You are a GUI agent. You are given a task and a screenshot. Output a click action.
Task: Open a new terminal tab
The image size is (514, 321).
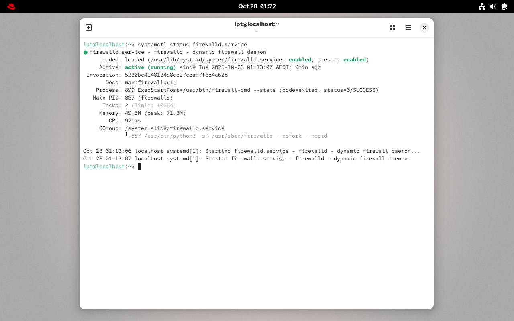pos(89,28)
